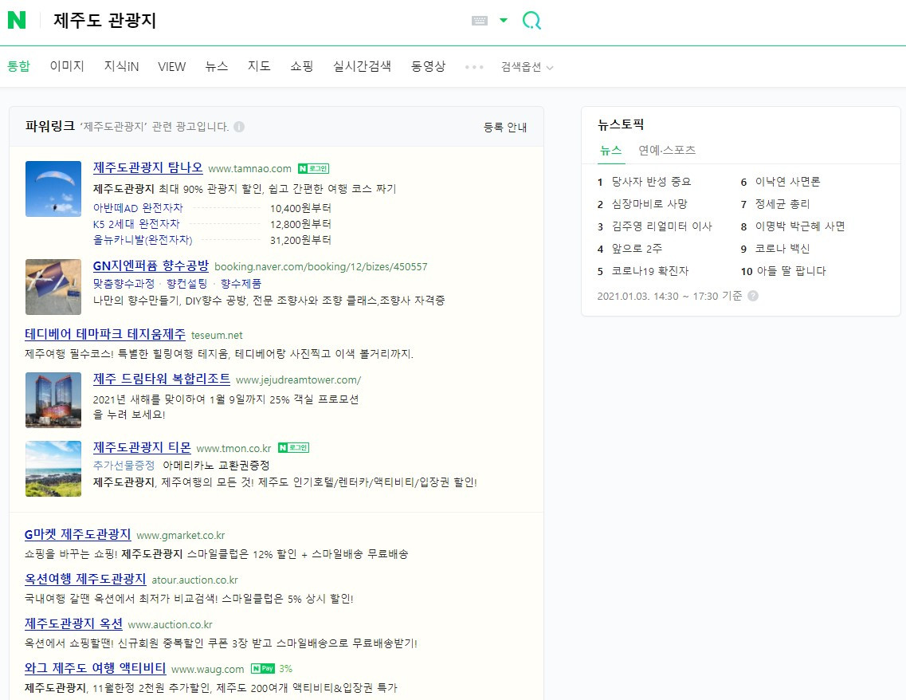
Task: Click the paragliding thumbnail for 탐나오
Action: pos(53,189)
